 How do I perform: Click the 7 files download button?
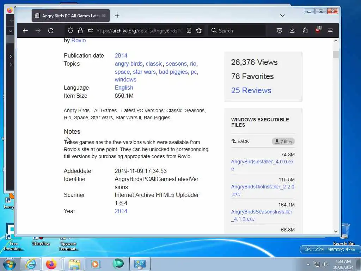pos(283,141)
